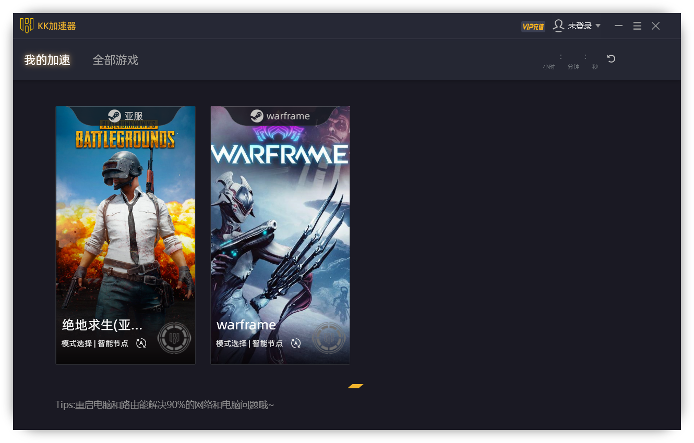Start acceleration button on warframe card
The height and width of the screenshot is (443, 694).
click(329, 339)
